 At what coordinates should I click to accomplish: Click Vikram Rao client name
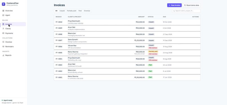[72, 46]
